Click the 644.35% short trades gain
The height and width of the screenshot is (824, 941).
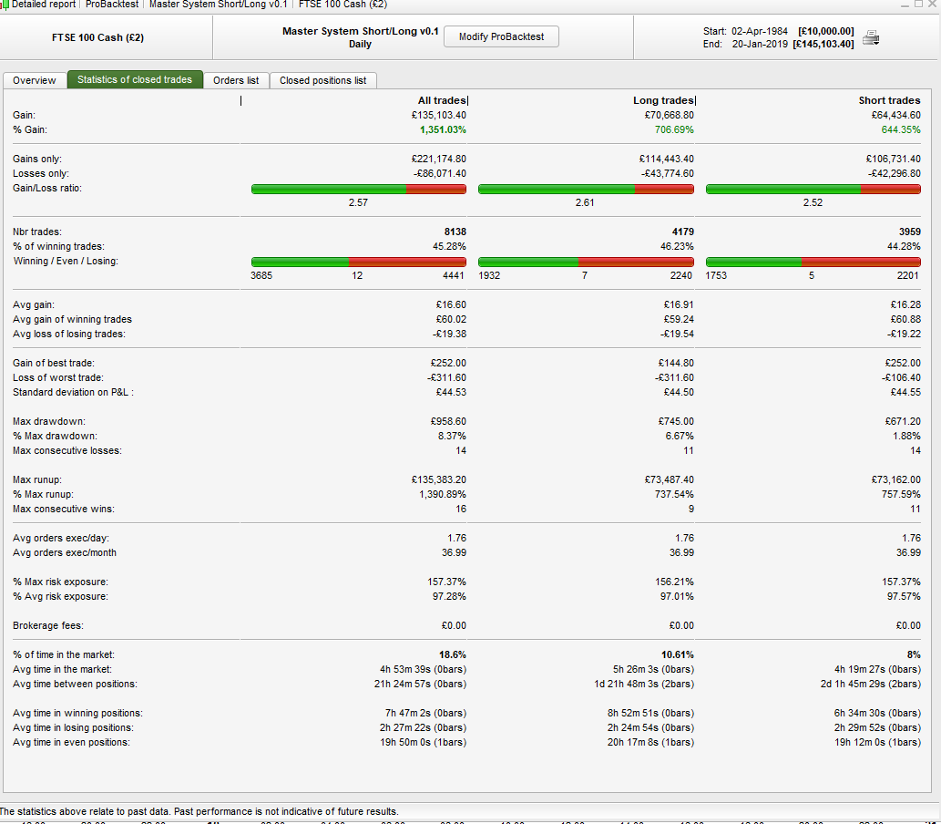coord(901,129)
